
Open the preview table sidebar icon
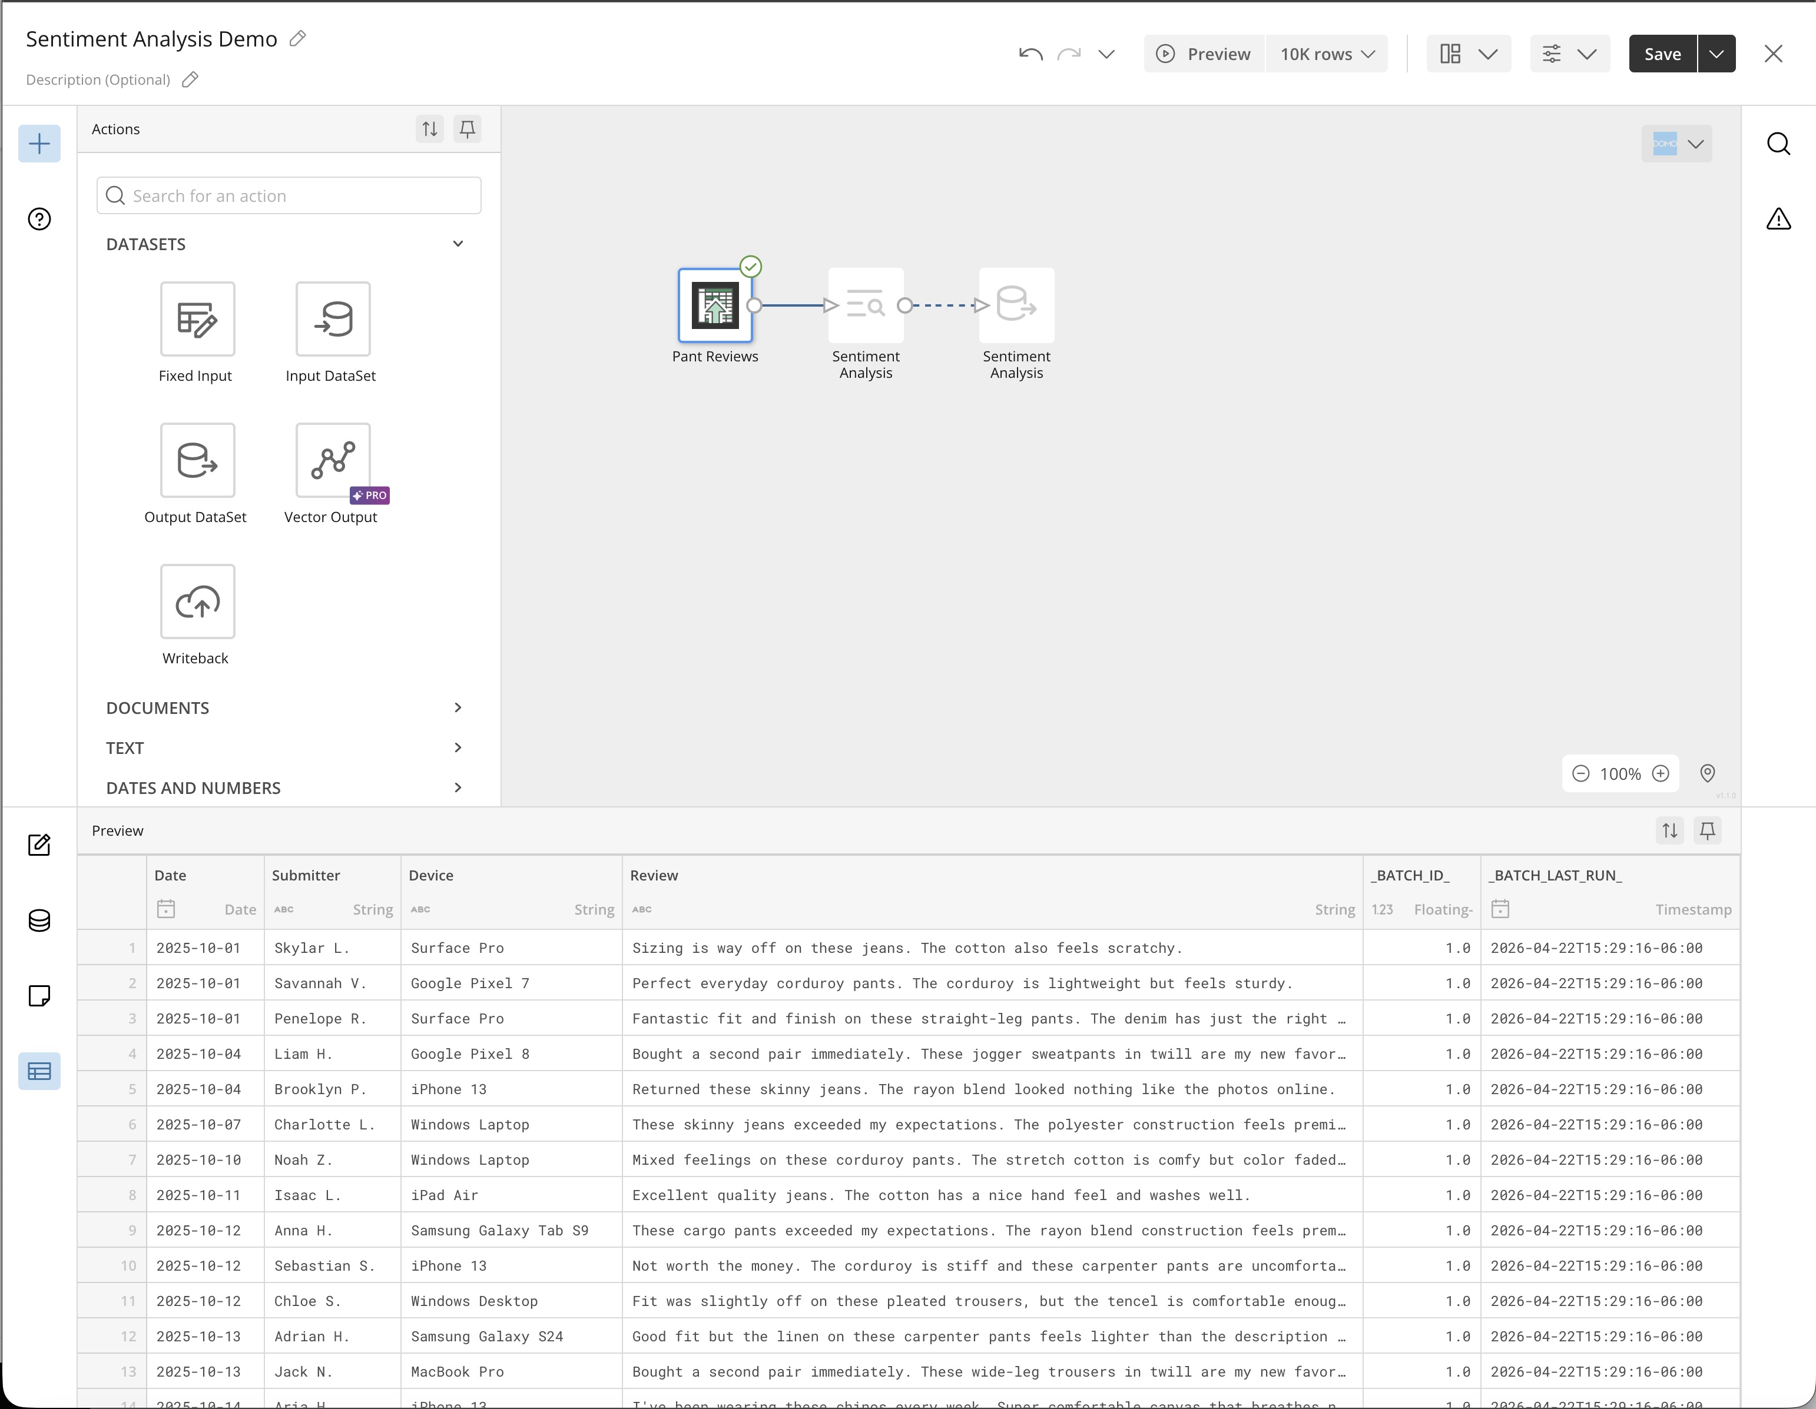click(x=39, y=1071)
